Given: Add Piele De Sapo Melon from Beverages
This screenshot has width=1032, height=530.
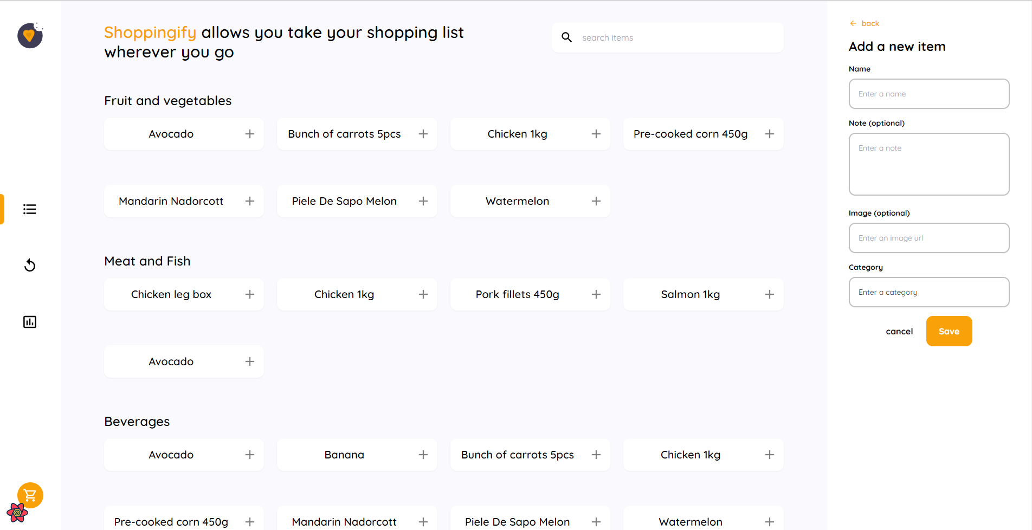Looking at the screenshot, I should coord(596,522).
